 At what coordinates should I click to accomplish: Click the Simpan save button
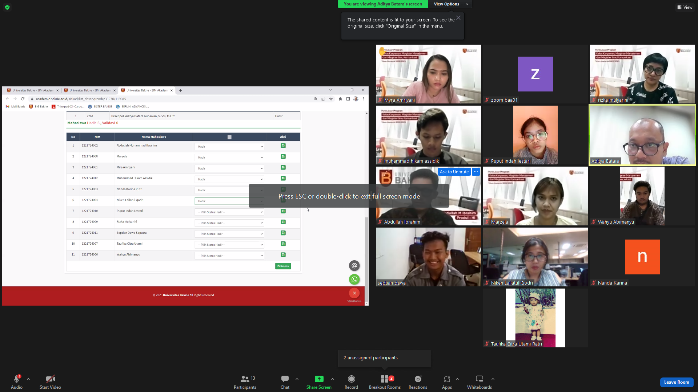283,266
